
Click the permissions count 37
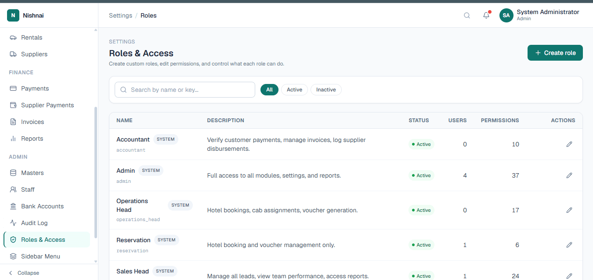pyautogui.click(x=515, y=175)
